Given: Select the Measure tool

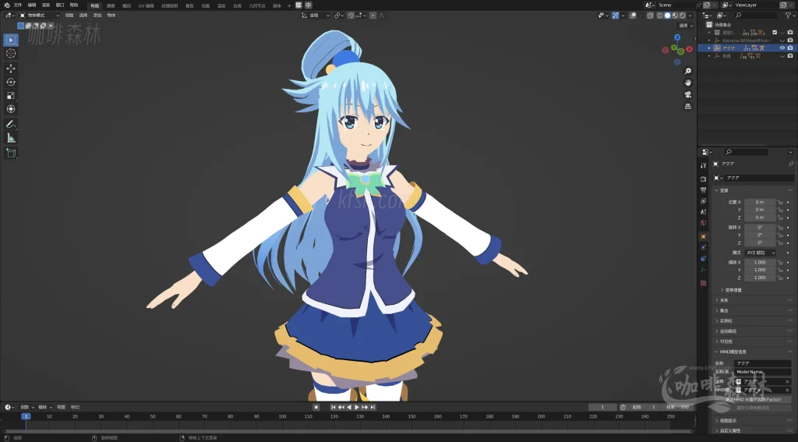Looking at the screenshot, I should pyautogui.click(x=11, y=138).
